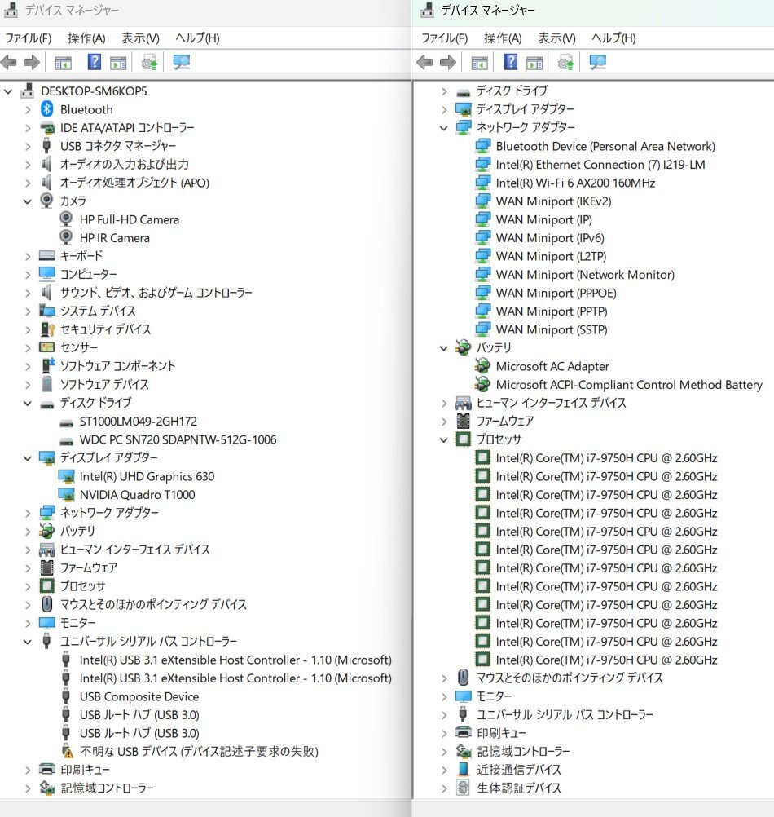Open 表示(V) menu in right window
This screenshot has height=817, width=774.
click(x=557, y=38)
